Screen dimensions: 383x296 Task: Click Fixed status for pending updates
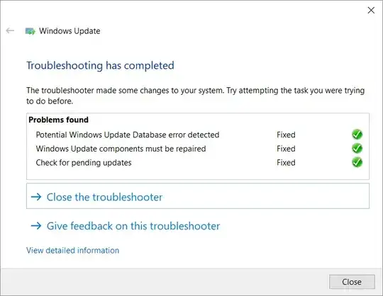point(286,162)
